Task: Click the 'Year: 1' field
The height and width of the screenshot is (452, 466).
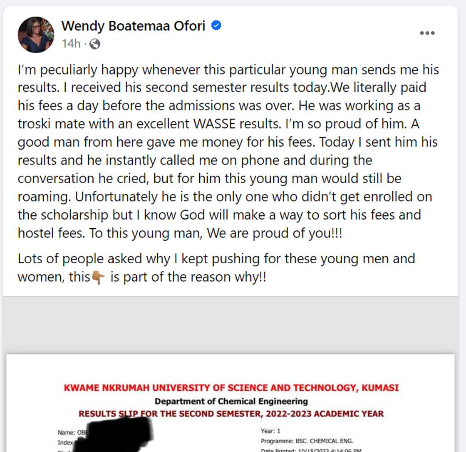Action: 270,431
